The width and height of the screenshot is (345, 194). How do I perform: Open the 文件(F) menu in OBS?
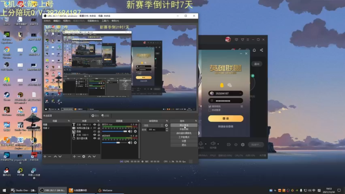point(47,21)
